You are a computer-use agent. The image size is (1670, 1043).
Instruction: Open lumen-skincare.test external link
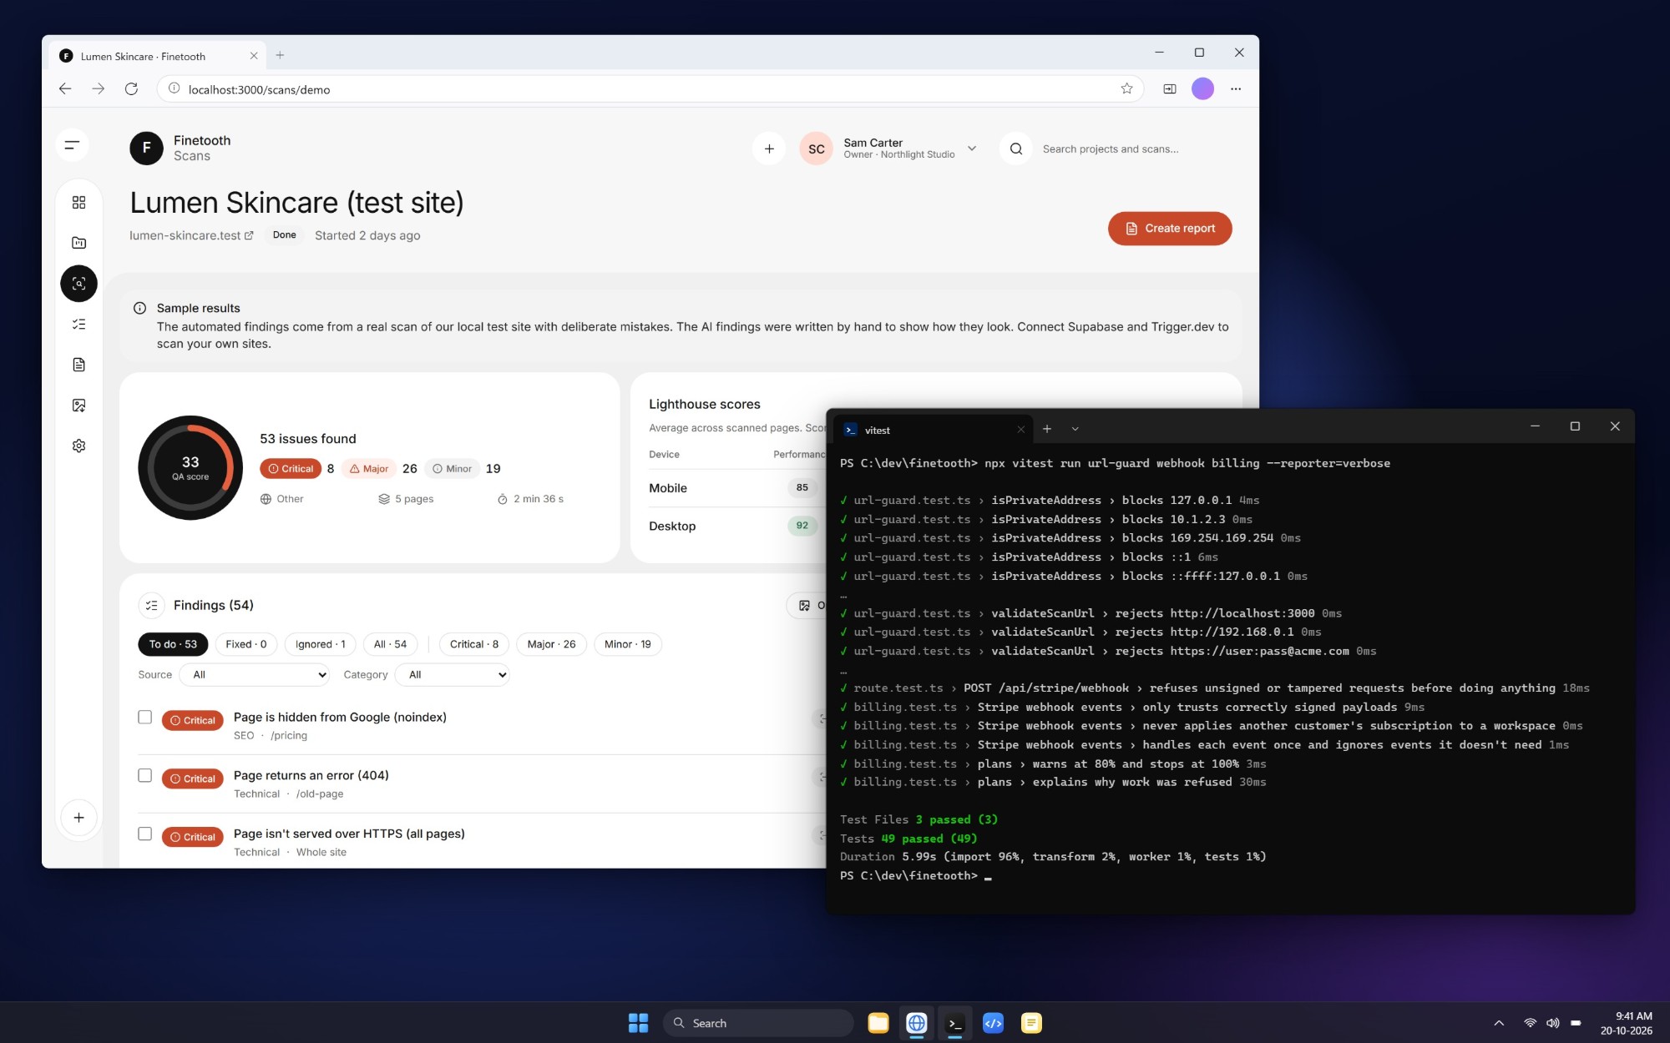191,235
